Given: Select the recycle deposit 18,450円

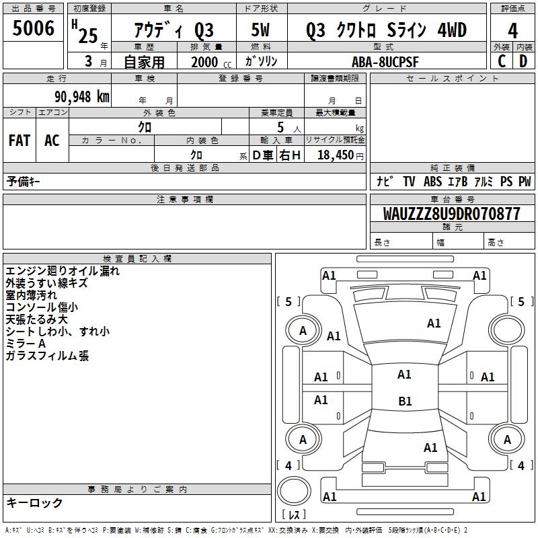Looking at the screenshot, I should tap(340, 155).
